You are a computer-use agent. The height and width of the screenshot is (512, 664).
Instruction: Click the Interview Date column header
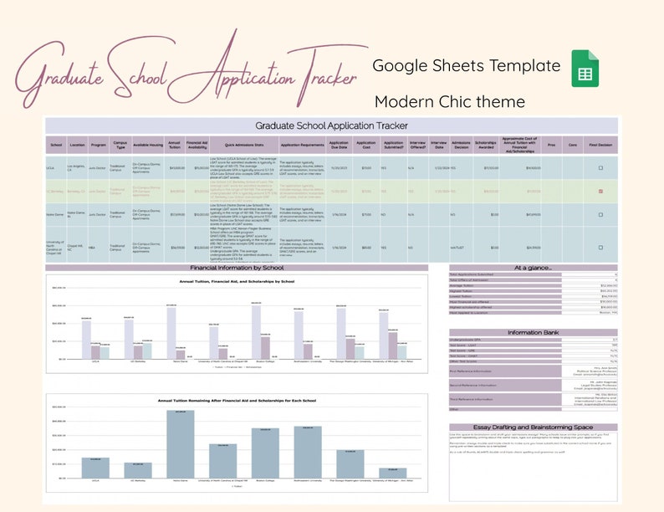[x=439, y=145]
